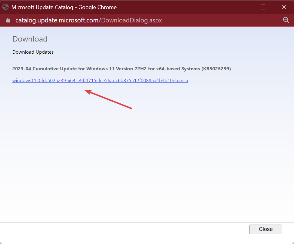Click the zoom magnifier icon in address bar
294x244 pixels.
286,20
